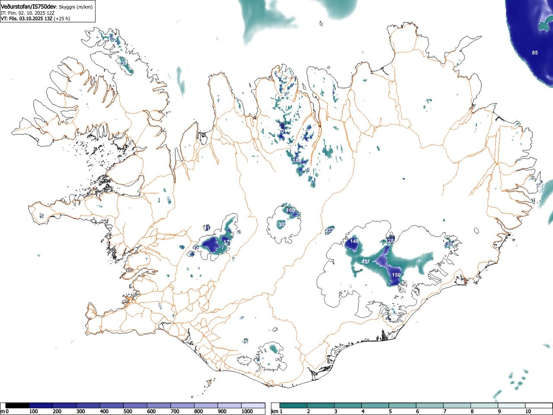Click the title 'Veðurstofan/IS750dev'

(x=29, y=7)
